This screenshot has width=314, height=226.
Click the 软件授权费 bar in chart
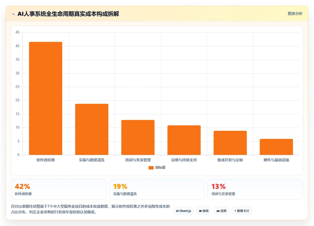[x=46, y=98]
